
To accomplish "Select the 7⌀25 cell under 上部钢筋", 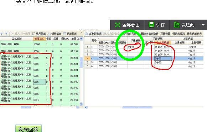I will [x=196, y=55].
